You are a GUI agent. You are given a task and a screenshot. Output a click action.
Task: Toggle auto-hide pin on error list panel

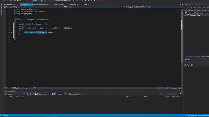[180, 91]
